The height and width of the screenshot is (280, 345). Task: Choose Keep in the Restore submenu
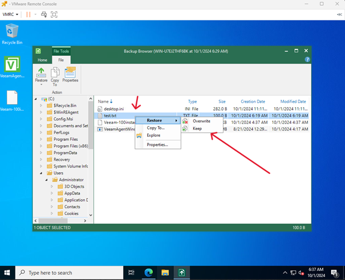(x=197, y=129)
